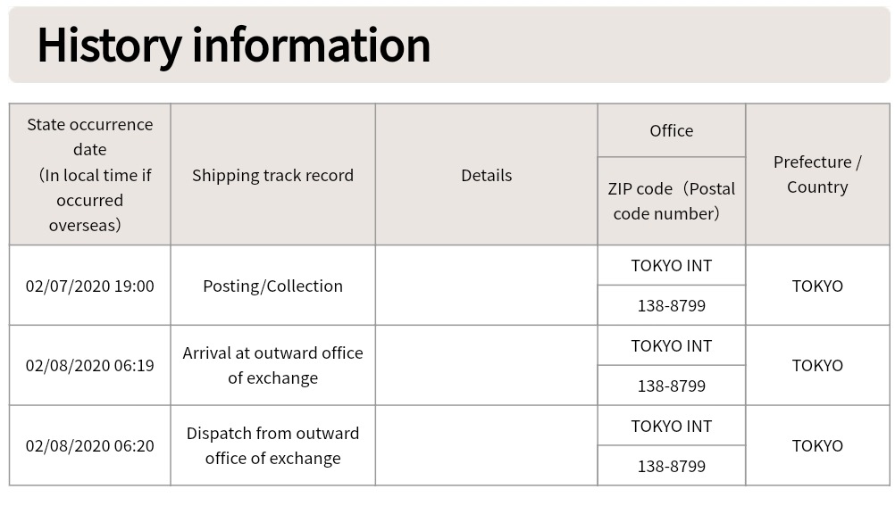Select the 02/07/2020 19:00 date cell
This screenshot has height=506, width=895.
tap(90, 286)
